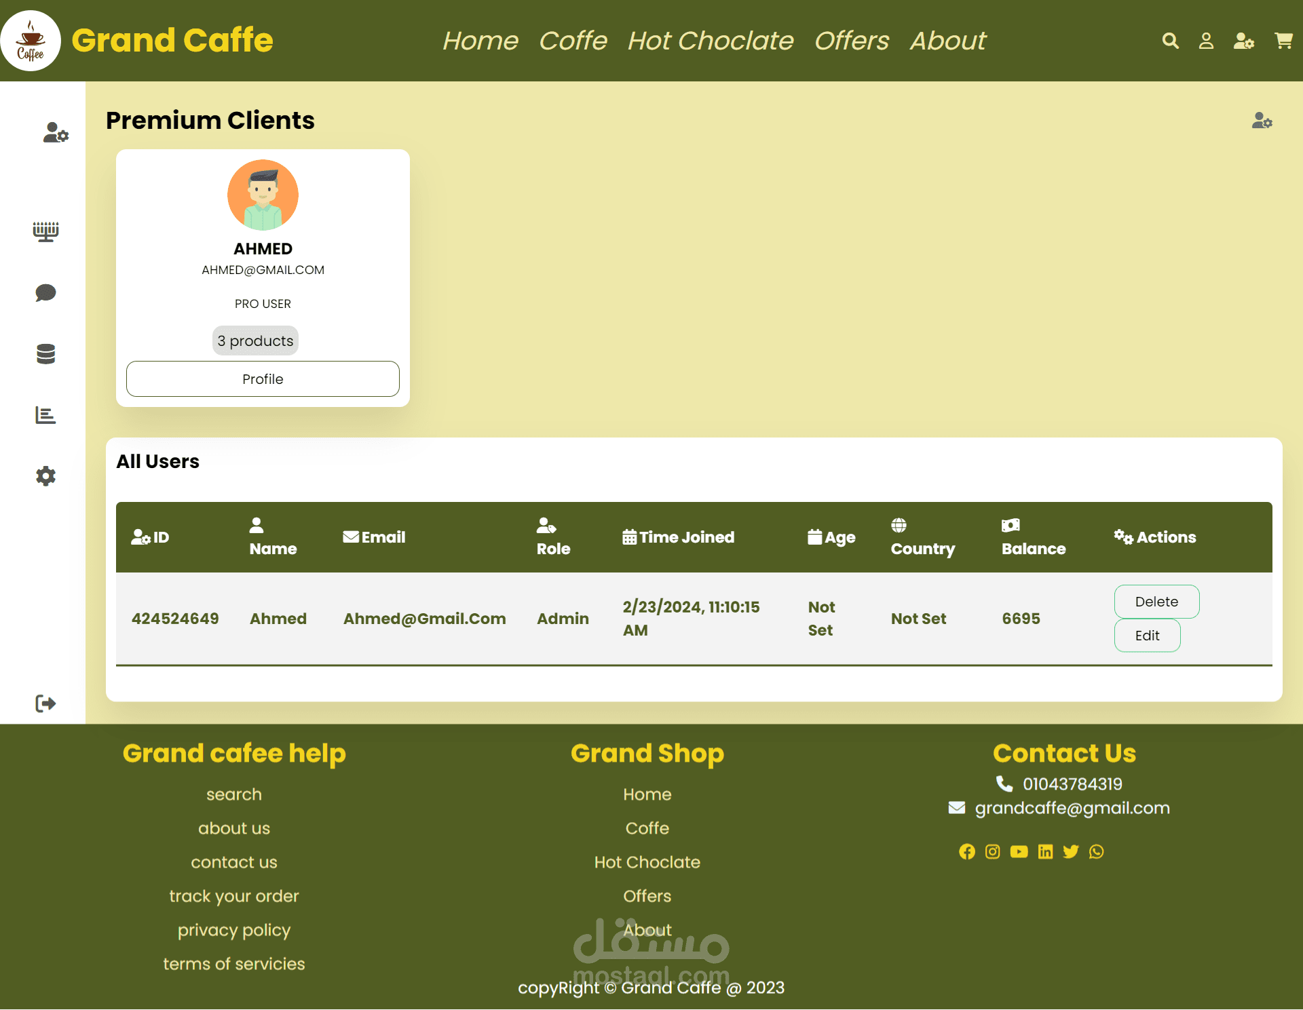This screenshot has width=1303, height=1010.
Task: Open the Hot Choclate nav menu
Action: point(710,41)
